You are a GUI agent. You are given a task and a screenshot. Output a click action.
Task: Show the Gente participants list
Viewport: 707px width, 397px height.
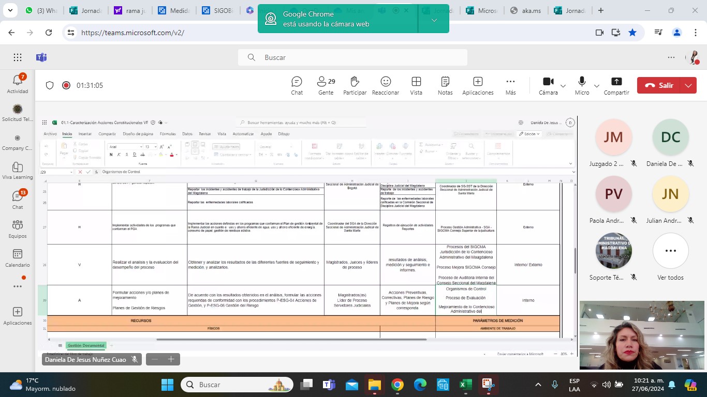coord(326,86)
